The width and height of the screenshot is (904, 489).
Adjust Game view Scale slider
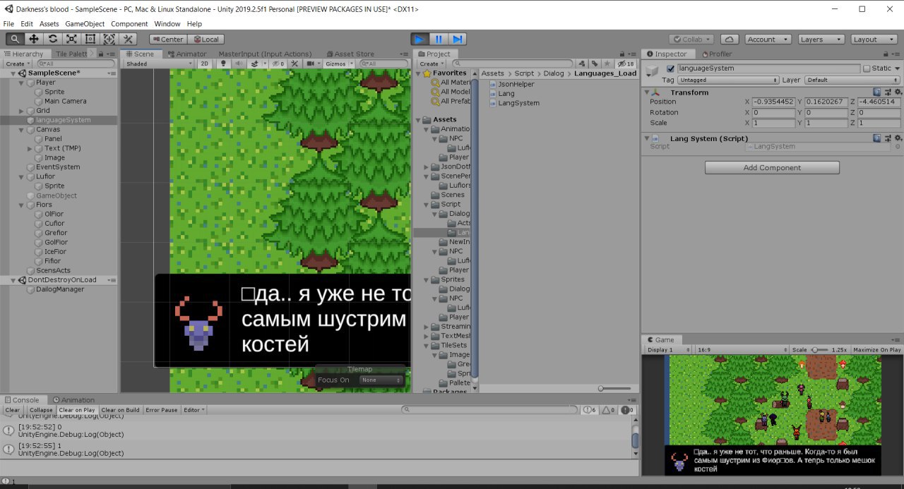(x=819, y=350)
